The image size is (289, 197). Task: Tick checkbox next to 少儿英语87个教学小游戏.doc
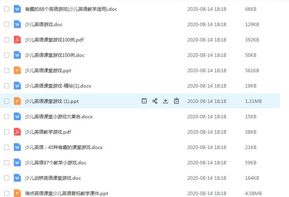click(7, 162)
